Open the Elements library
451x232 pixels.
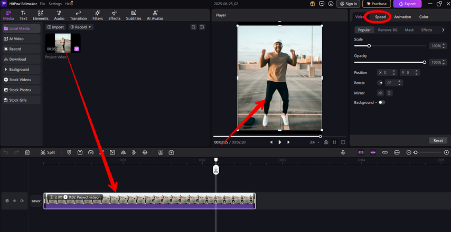(41, 15)
